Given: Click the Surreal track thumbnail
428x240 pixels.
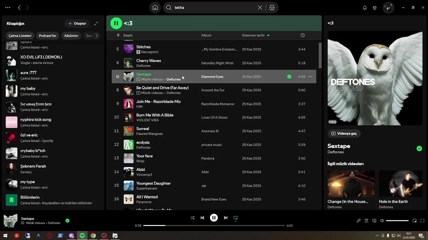Looking at the screenshot, I should 129,131.
